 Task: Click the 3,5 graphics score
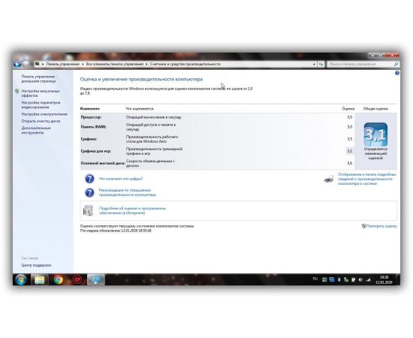349,139
